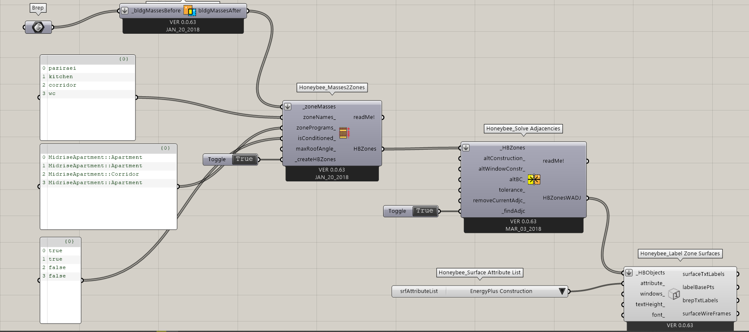
Task: Select the EnergyPlus Construction value field
Action: (501, 291)
